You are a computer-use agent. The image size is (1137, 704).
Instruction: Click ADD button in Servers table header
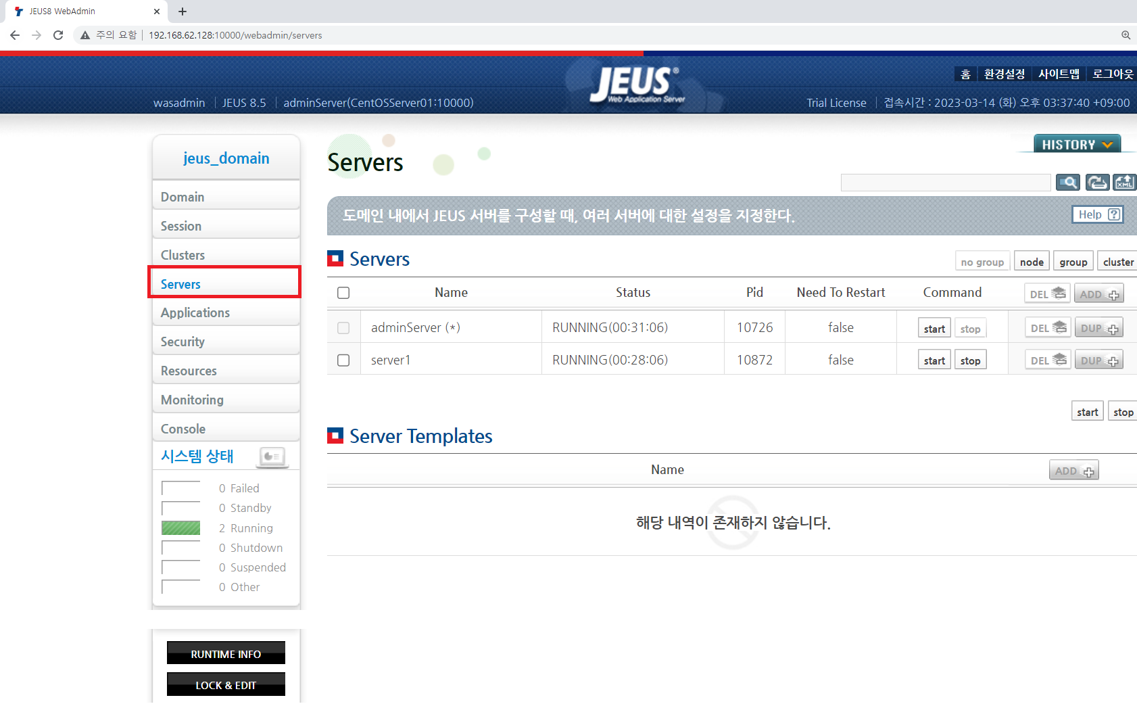coord(1099,294)
